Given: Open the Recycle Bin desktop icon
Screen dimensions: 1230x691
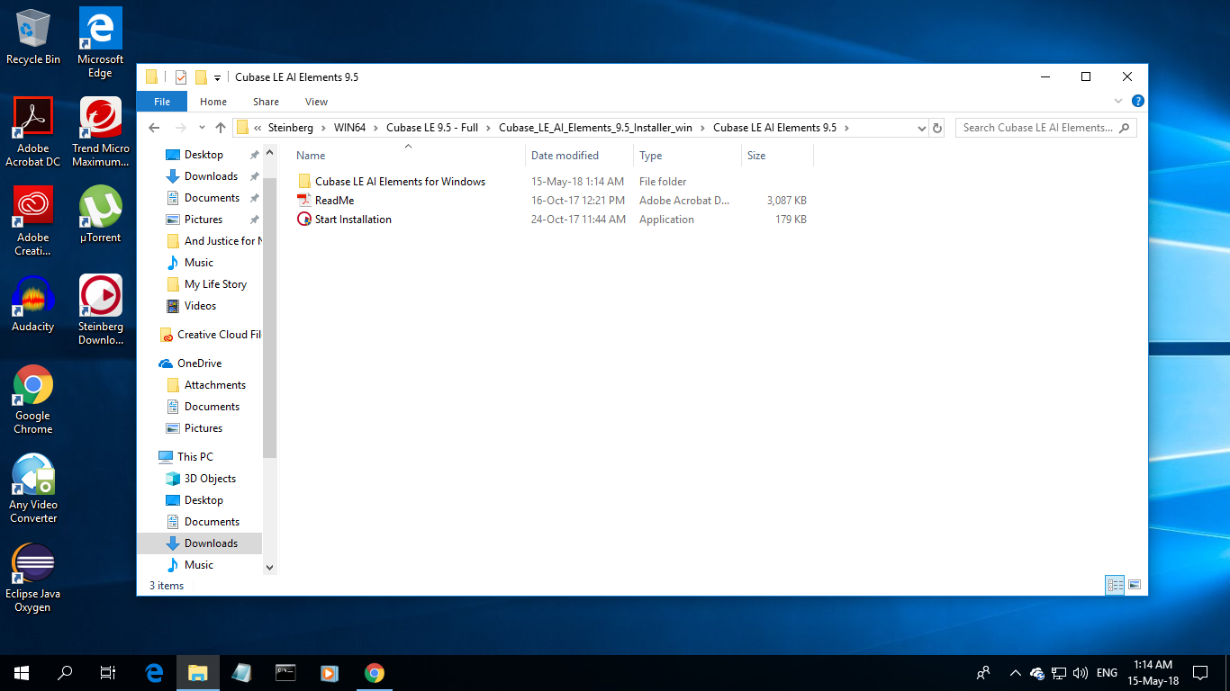Looking at the screenshot, I should click(33, 37).
